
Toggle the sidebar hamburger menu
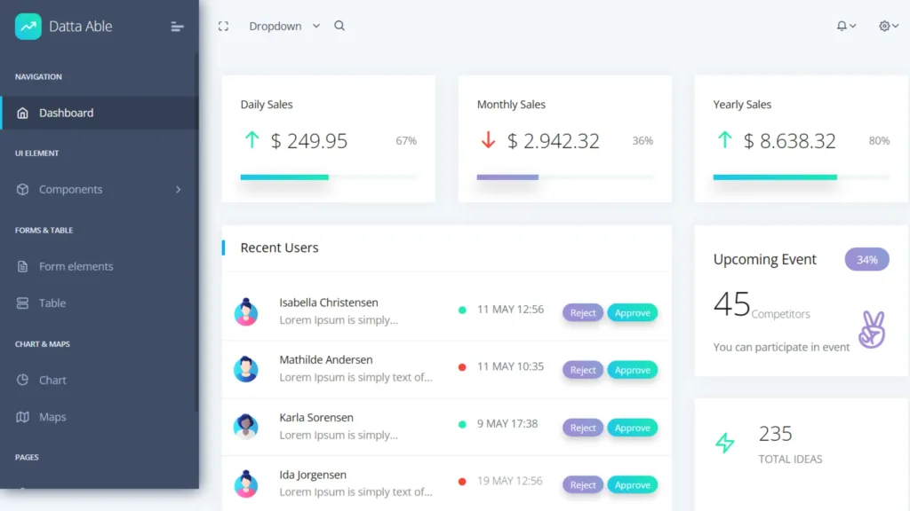176,26
